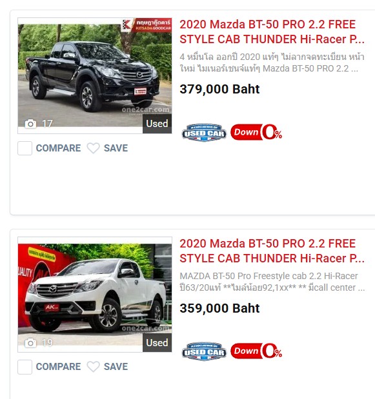Click the Used Car association badge on the first listing

point(204,133)
